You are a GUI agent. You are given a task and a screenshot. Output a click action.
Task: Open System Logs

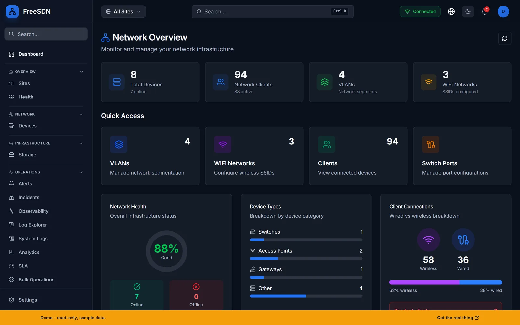[x=46, y=239]
